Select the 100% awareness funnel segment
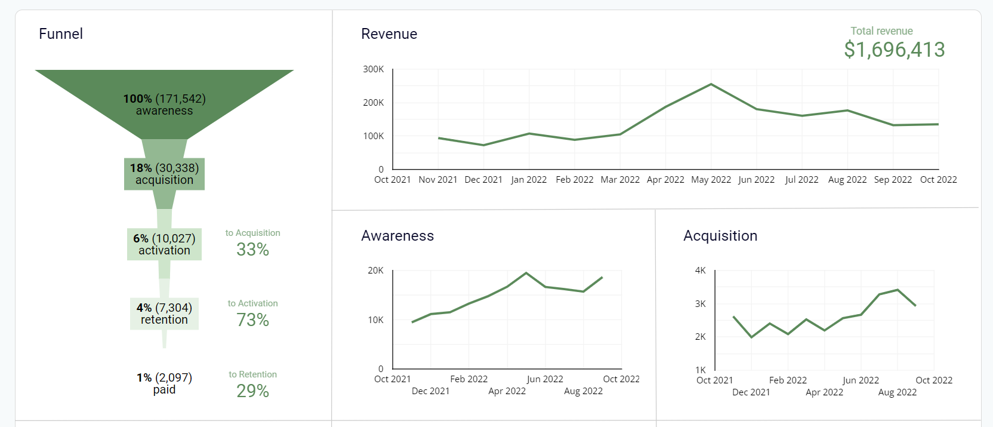The image size is (993, 427). [164, 104]
